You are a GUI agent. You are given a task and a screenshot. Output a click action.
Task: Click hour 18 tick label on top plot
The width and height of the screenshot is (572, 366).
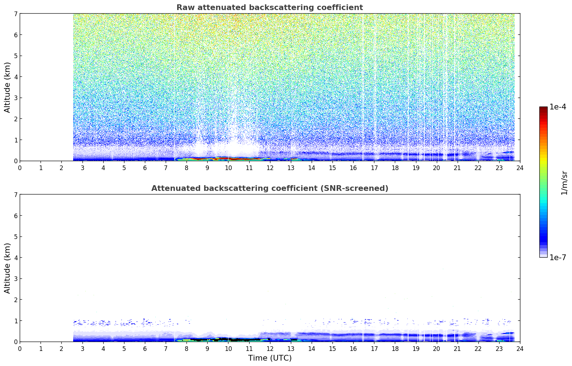point(395,168)
